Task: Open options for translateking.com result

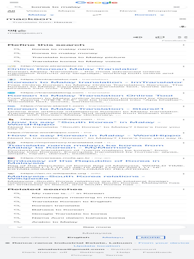Action: tap(184, 93)
